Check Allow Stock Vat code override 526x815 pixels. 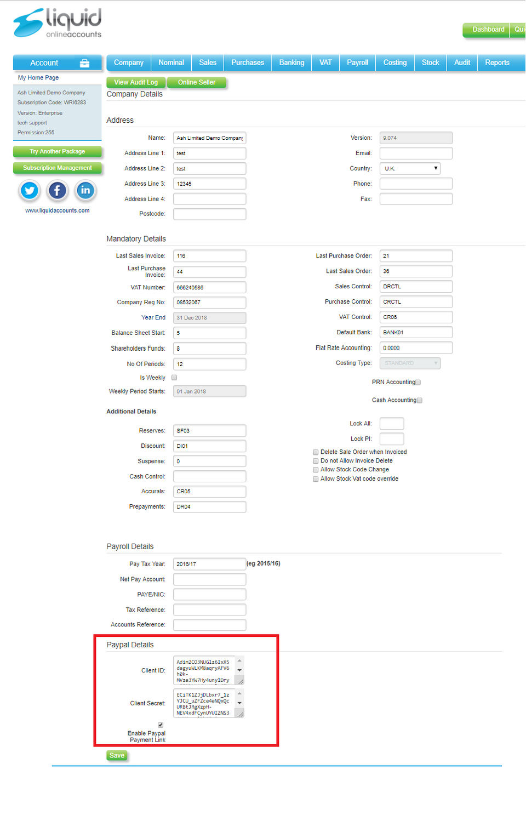316,479
